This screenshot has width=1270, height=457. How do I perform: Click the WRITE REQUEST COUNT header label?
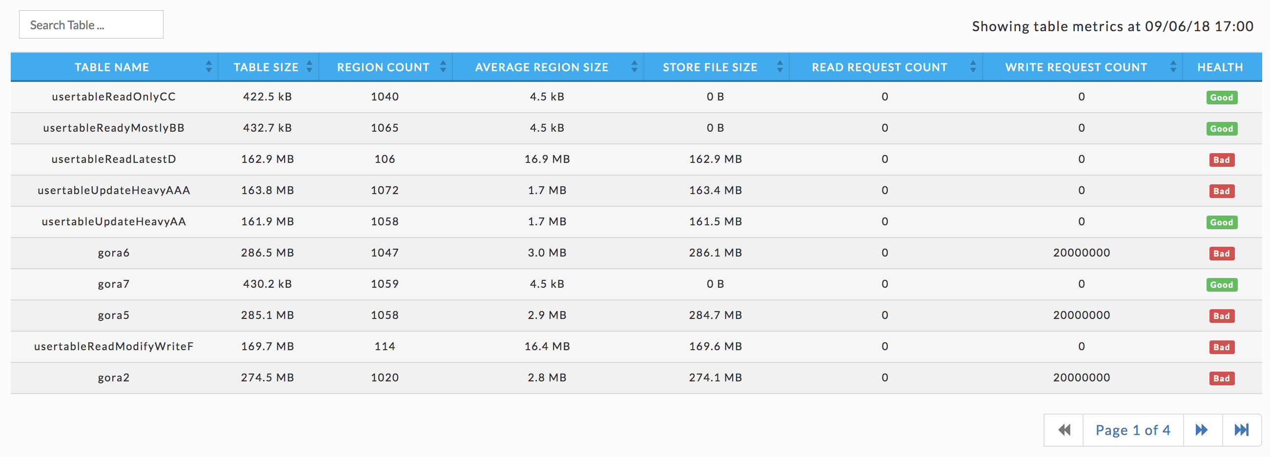(x=1076, y=67)
